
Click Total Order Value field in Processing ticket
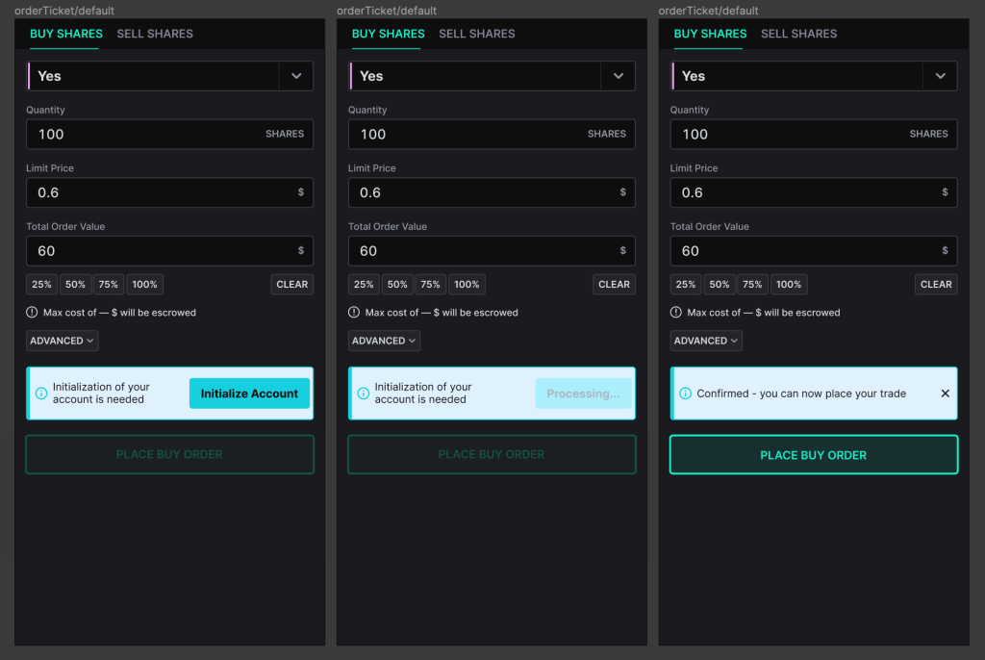tap(492, 251)
